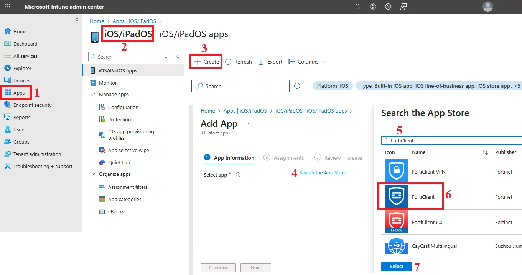Clear the blade menu search with X
The height and width of the screenshot is (275, 522).
coord(166,57)
